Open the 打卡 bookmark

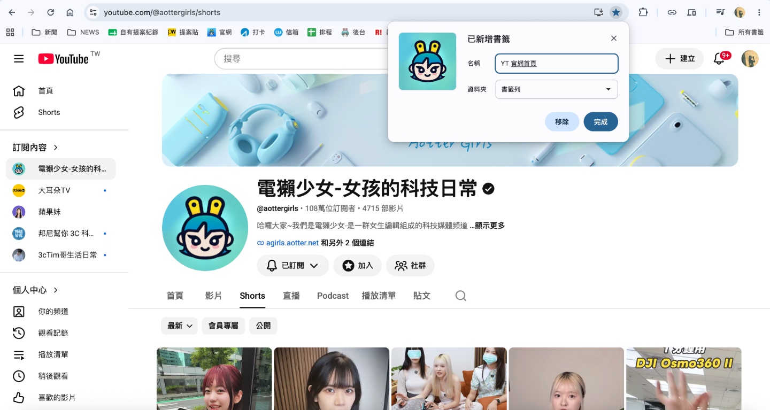click(x=253, y=32)
